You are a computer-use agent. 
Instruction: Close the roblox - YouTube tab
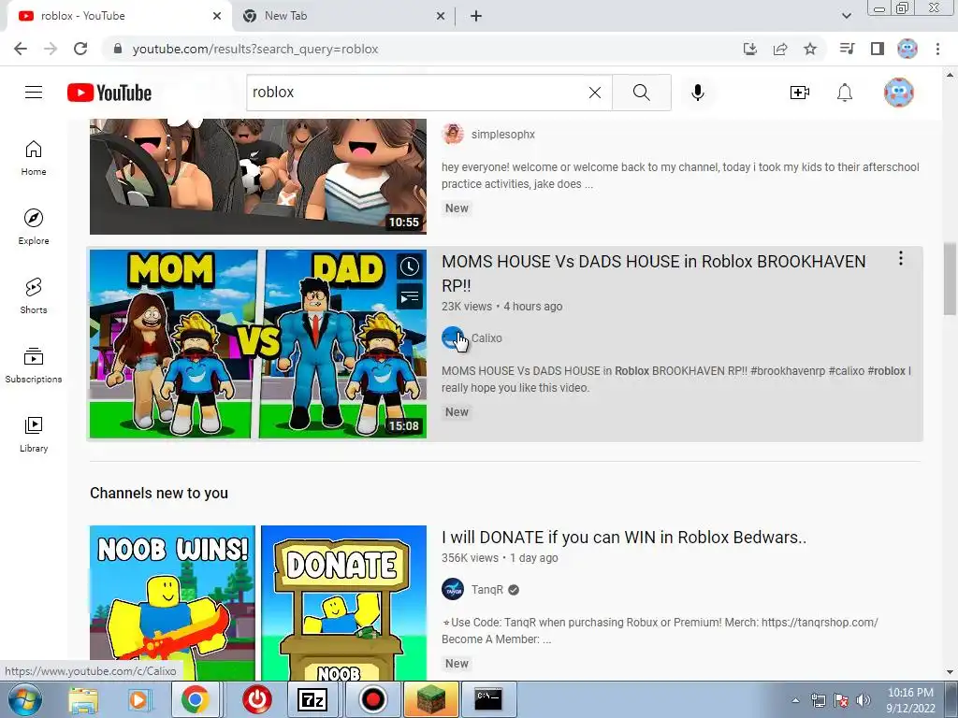point(217,16)
